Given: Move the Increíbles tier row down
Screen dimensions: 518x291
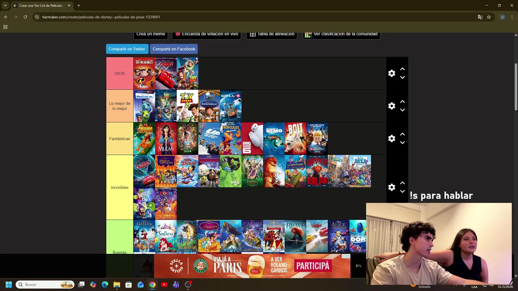Looking at the screenshot, I should pos(402,191).
